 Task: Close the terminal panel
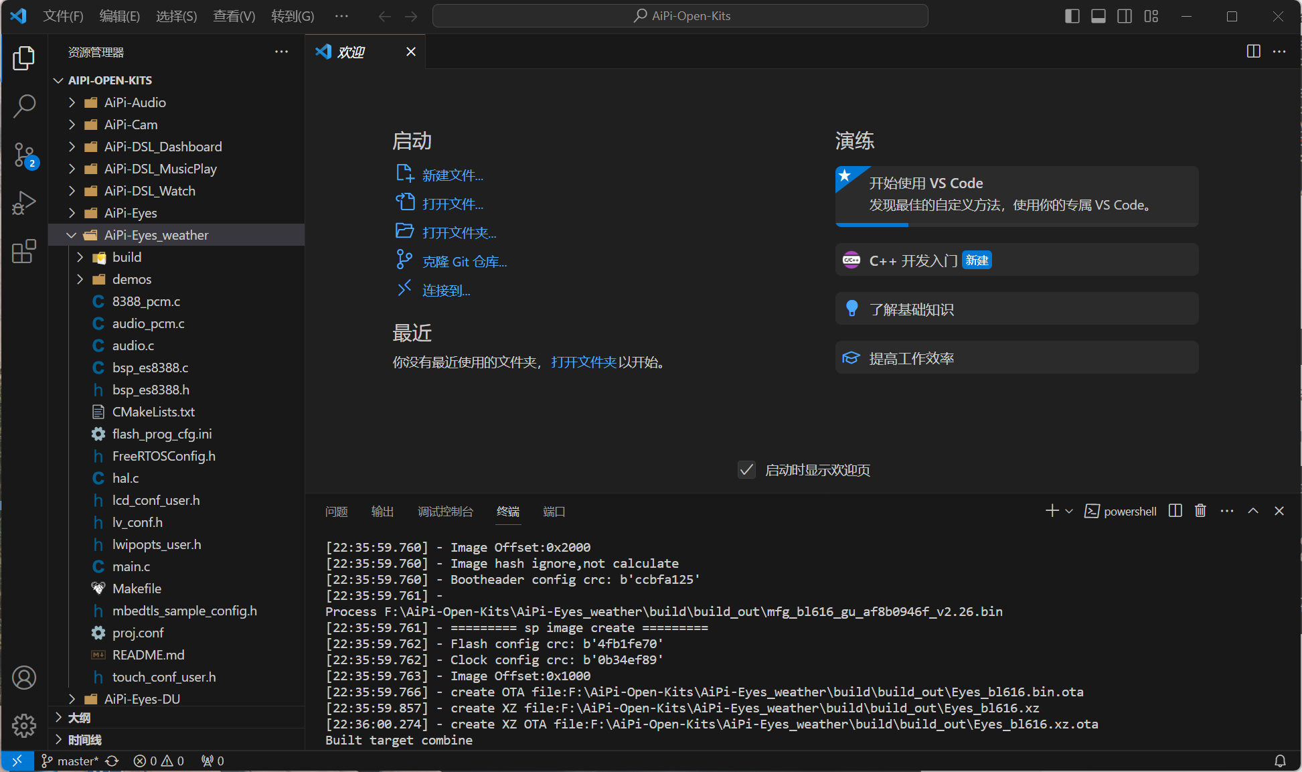click(1279, 511)
